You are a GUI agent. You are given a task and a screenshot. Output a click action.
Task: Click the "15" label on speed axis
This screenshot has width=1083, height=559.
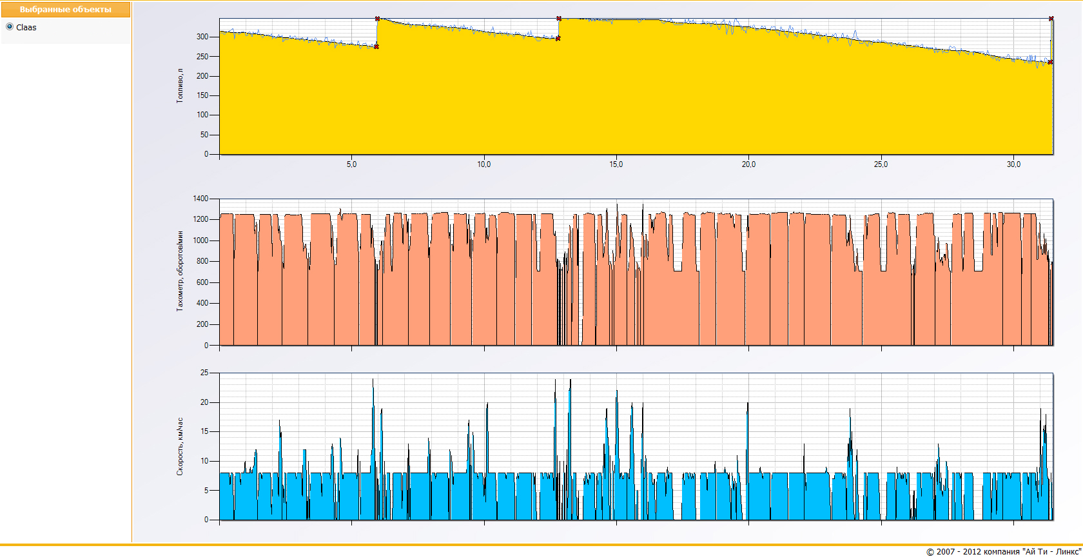pos(204,431)
